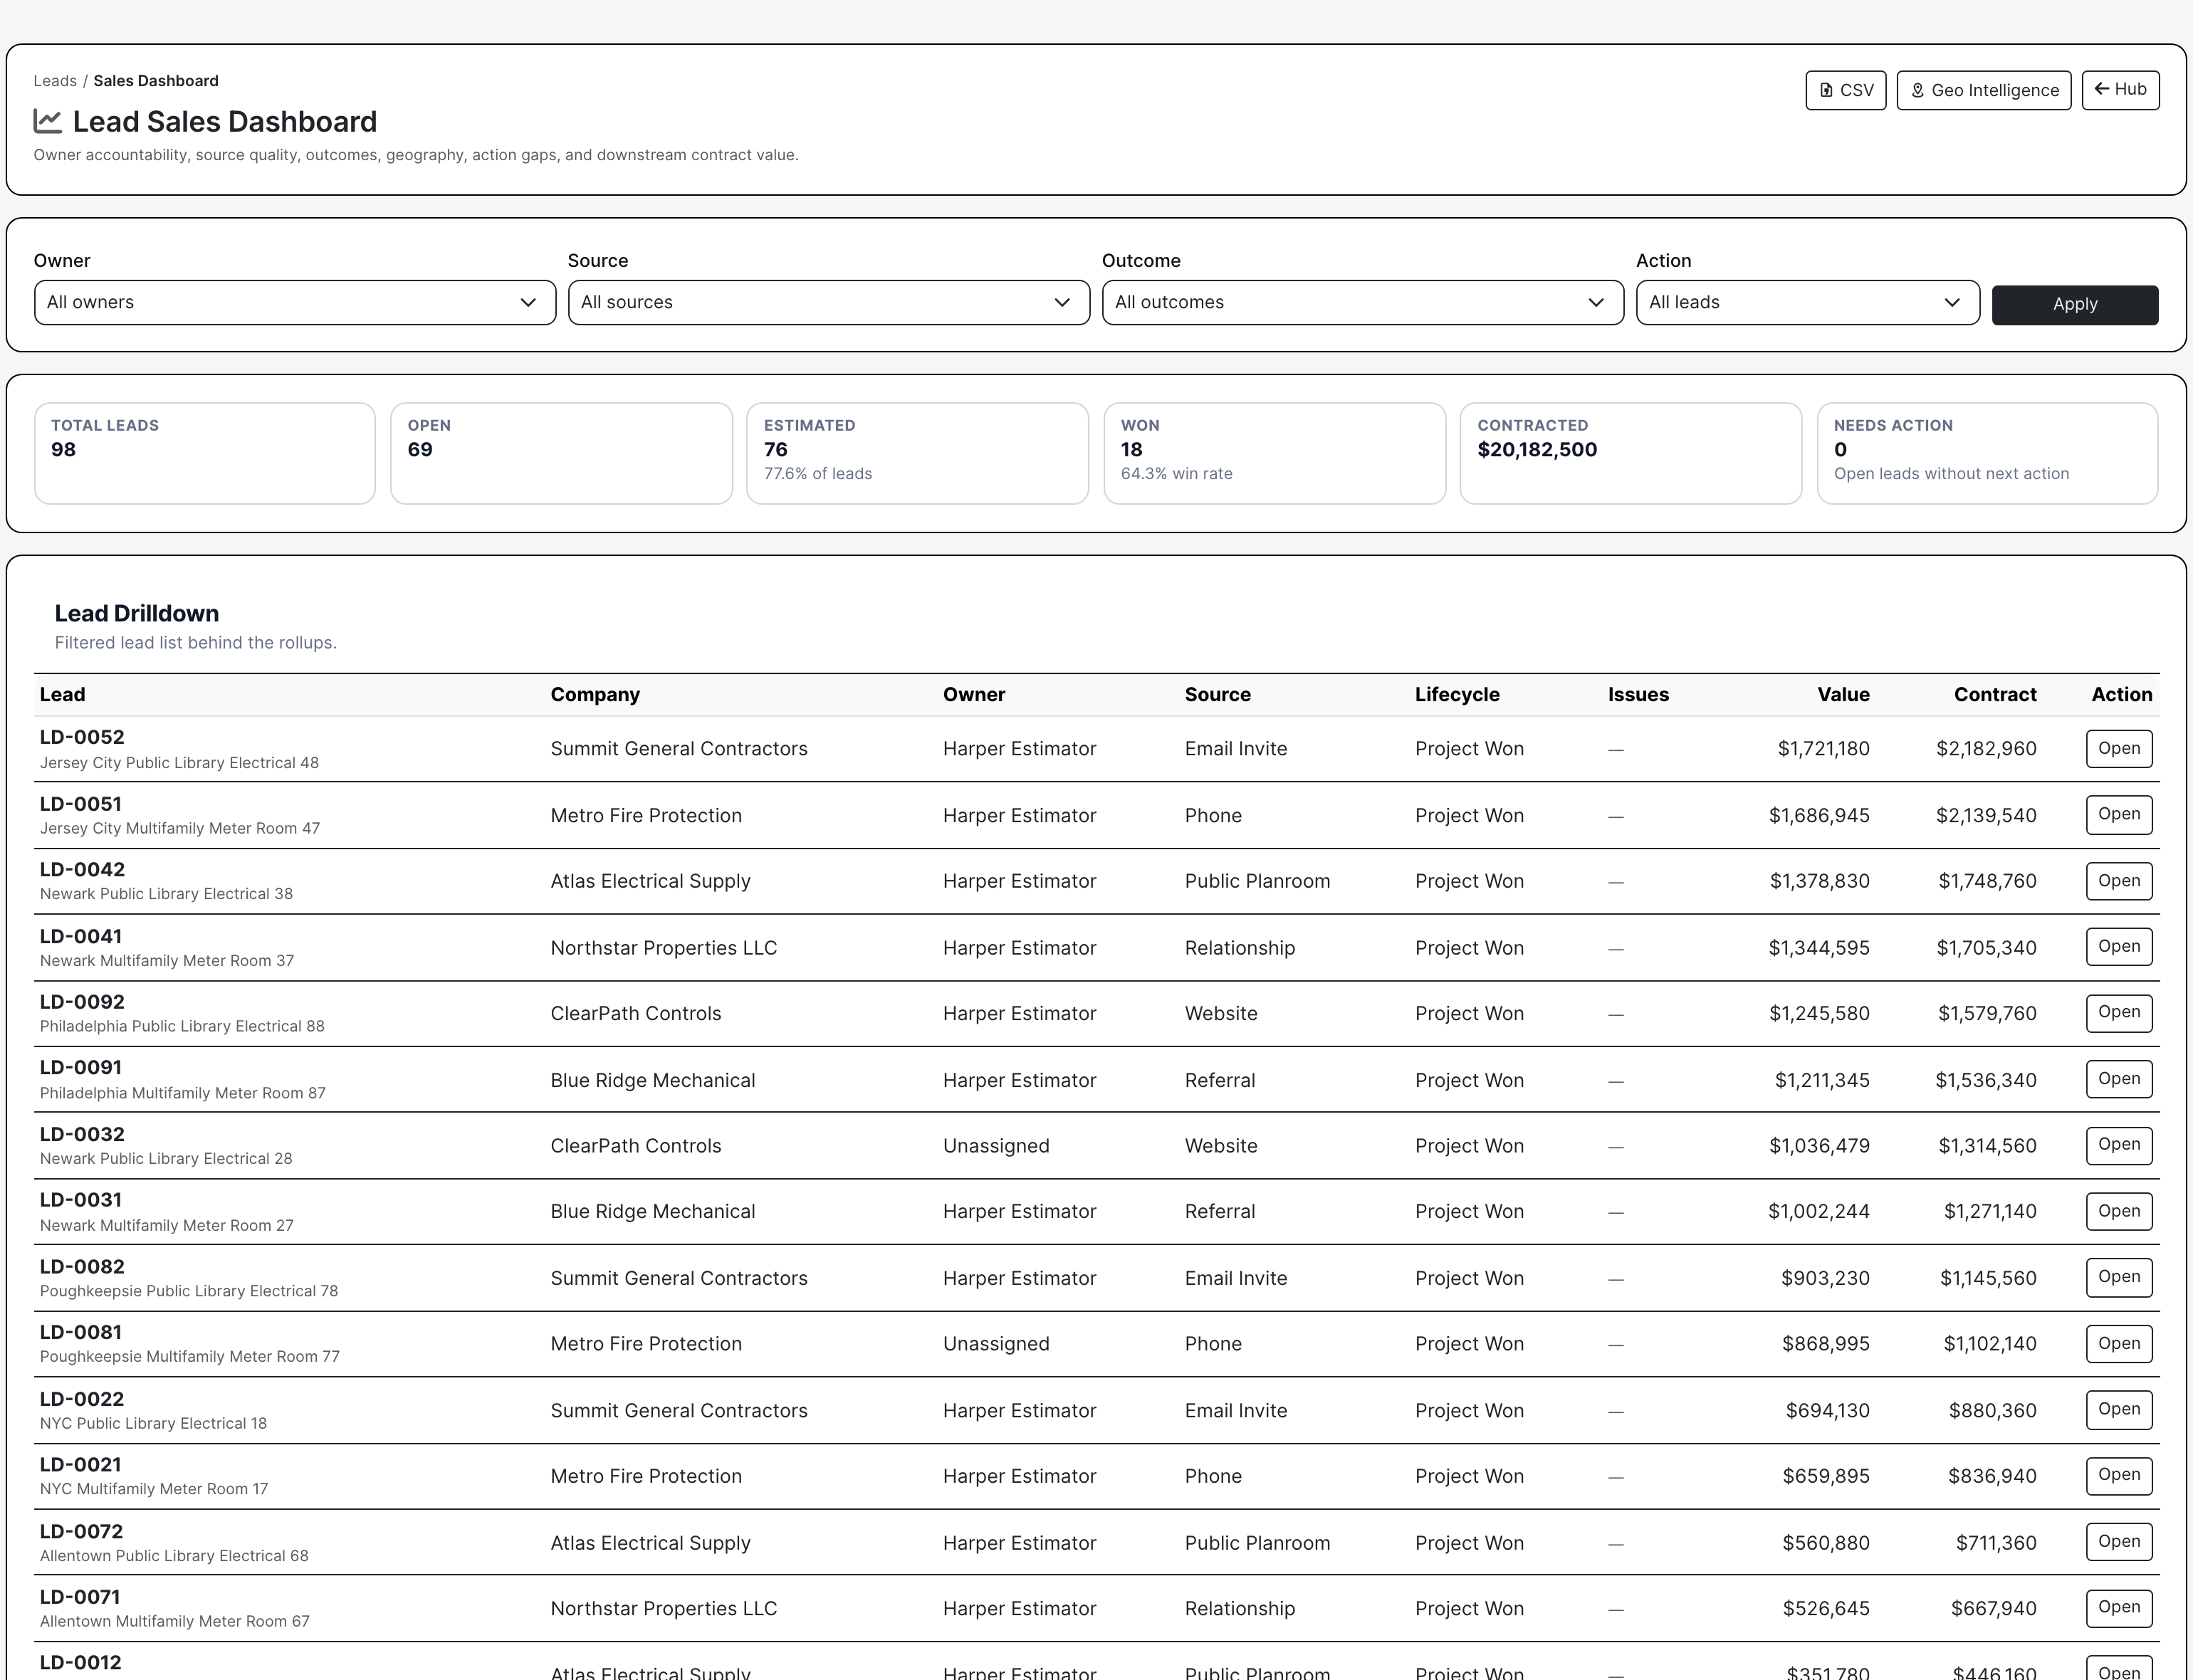Open the Action dropdown showing All leads
Viewport: 2193px width, 1680px height.
[1808, 302]
